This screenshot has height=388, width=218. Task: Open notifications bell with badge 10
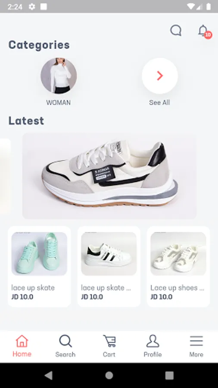204,31
